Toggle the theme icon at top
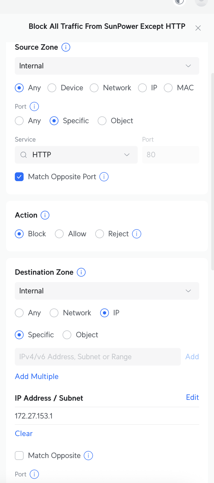The width and height of the screenshot is (214, 483). (179, 2)
